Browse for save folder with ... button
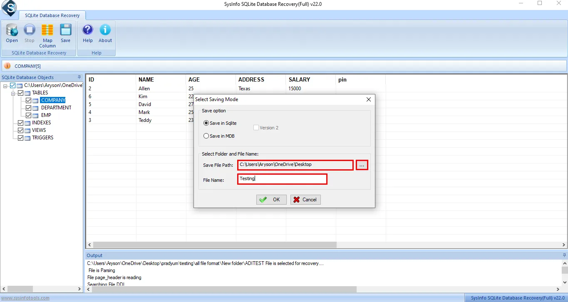Image resolution: width=568 pixels, height=302 pixels. [362, 165]
